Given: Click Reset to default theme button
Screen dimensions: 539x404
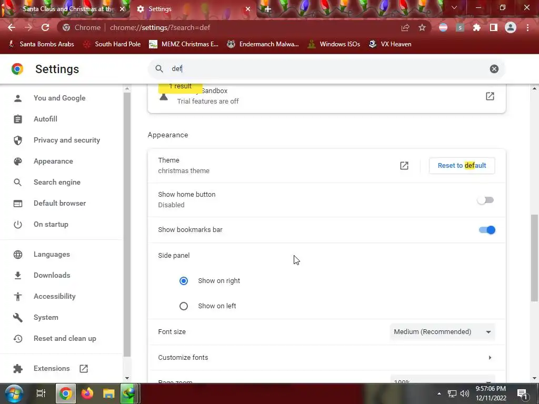Looking at the screenshot, I should tap(462, 166).
